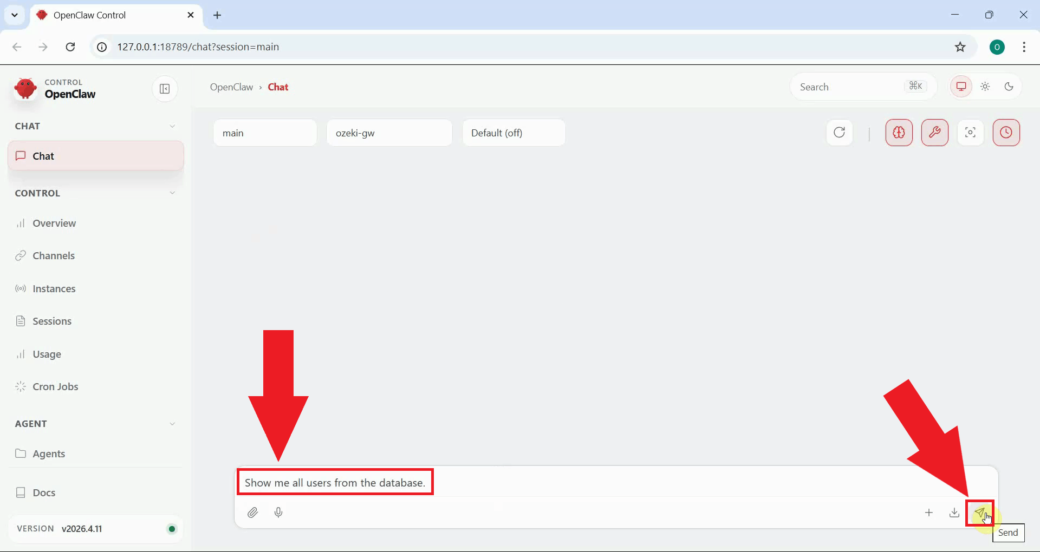Click the green status dot
This screenshot has height=552, width=1040.
[x=172, y=529]
